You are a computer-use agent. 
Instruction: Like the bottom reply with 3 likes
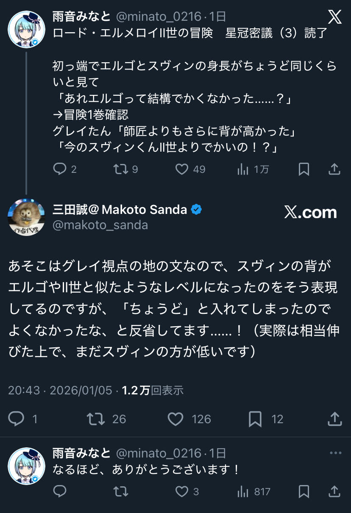[182, 491]
